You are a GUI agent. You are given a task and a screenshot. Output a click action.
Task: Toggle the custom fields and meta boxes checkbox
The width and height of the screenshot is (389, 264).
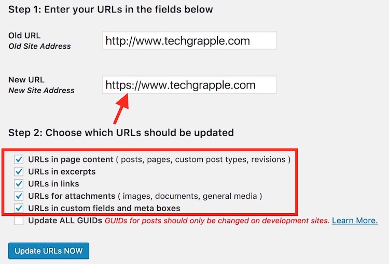click(x=19, y=209)
